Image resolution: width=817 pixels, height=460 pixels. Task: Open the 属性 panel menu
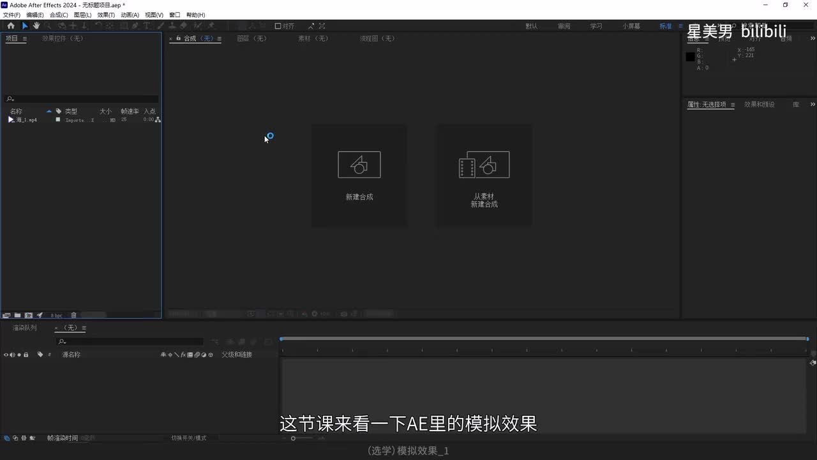pos(733,105)
